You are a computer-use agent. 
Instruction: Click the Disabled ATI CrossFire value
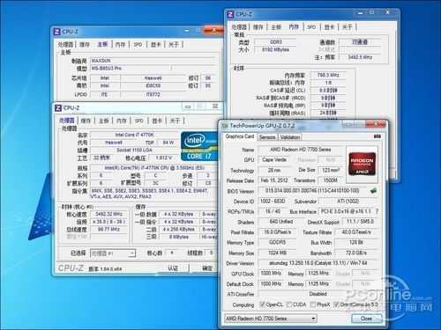point(318,294)
